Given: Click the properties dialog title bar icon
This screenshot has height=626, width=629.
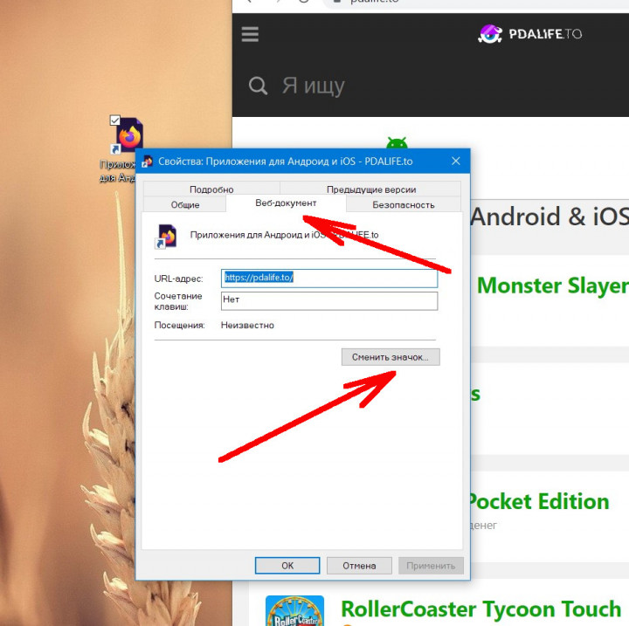Looking at the screenshot, I should click(148, 162).
